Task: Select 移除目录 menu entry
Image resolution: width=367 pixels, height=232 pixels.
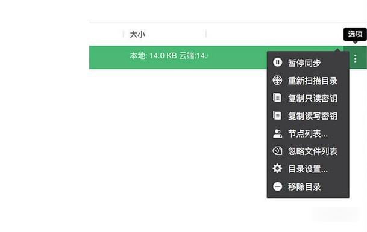Action: tap(304, 187)
